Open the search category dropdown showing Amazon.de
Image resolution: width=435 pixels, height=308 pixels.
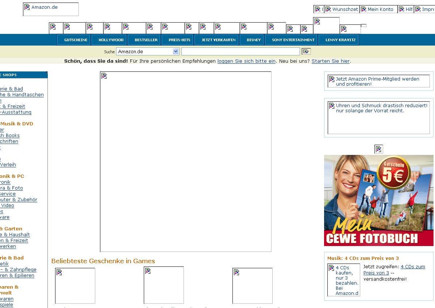[147, 51]
